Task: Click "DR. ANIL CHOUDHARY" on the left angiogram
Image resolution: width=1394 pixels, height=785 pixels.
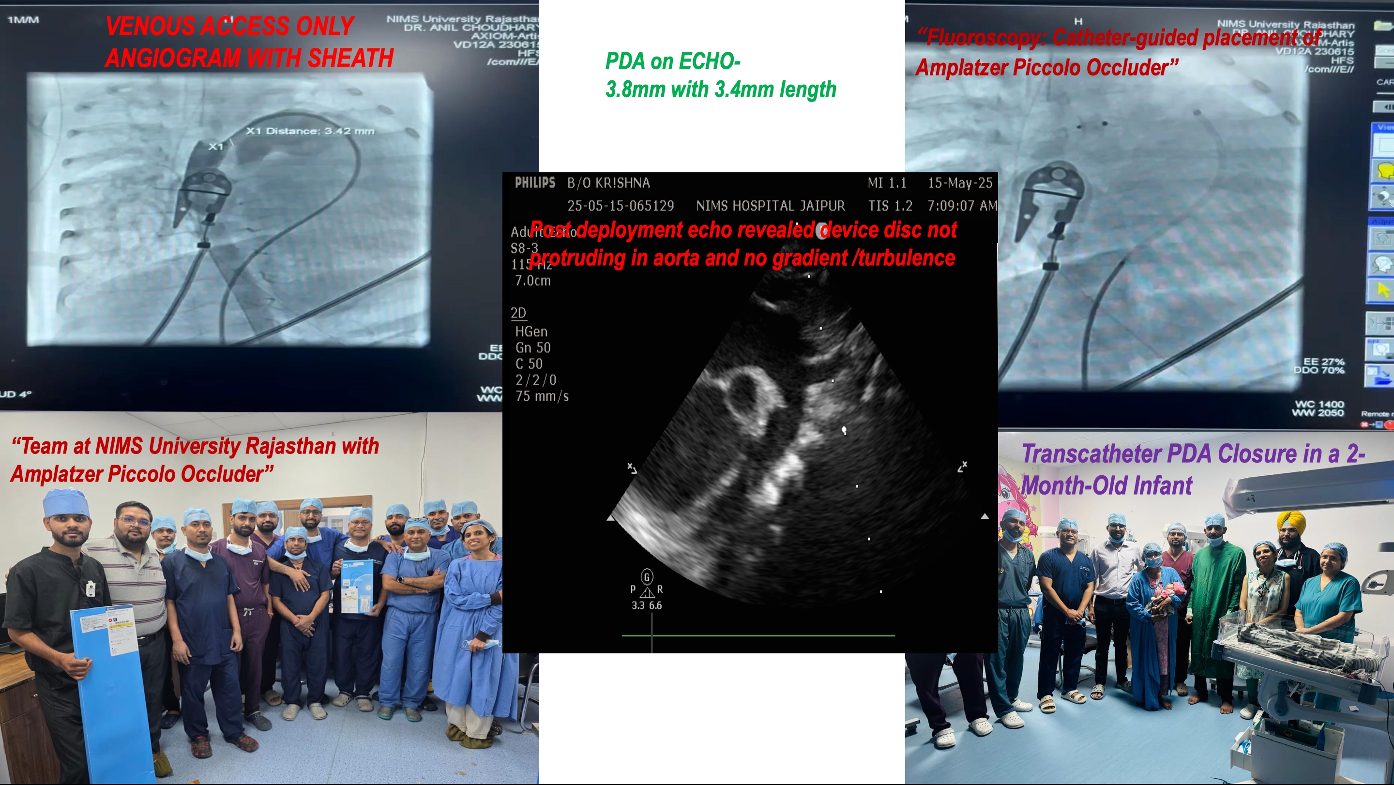Action: point(471,27)
